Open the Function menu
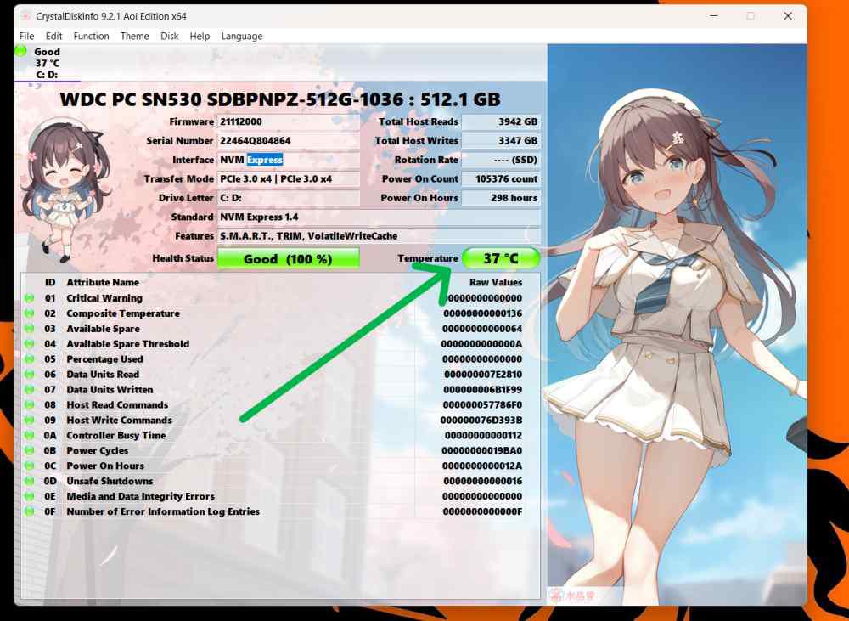This screenshot has height=621, width=849. [91, 36]
